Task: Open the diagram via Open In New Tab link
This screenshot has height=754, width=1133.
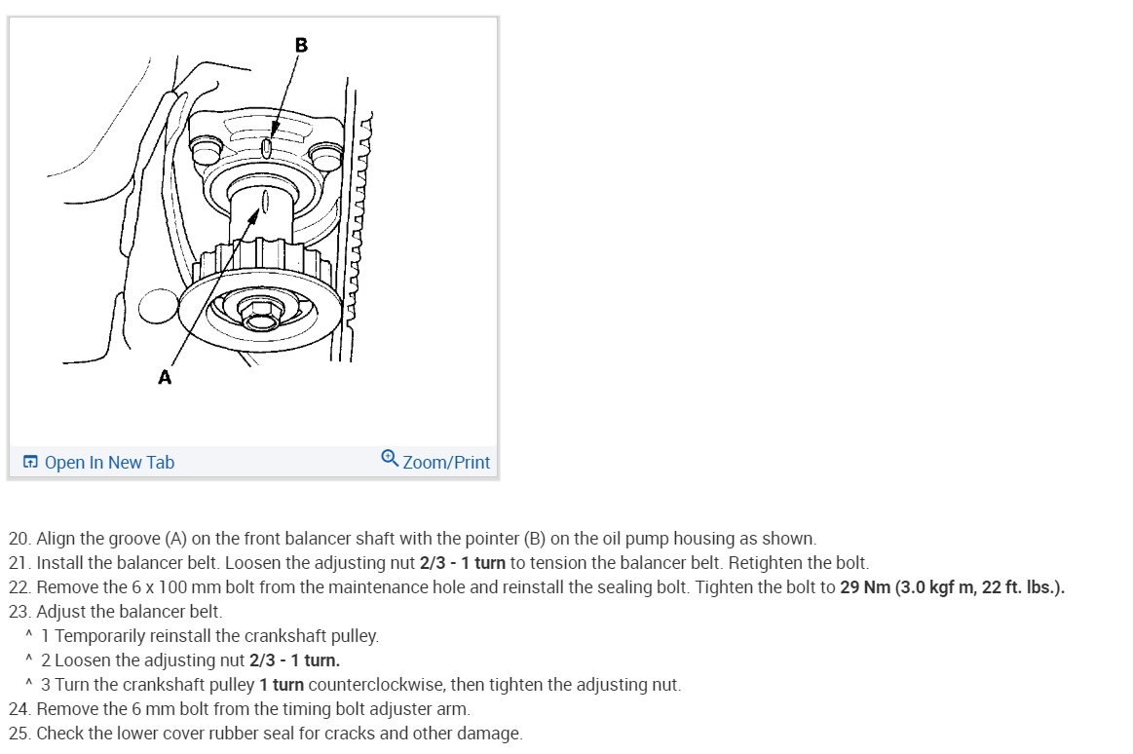Action: [109, 462]
